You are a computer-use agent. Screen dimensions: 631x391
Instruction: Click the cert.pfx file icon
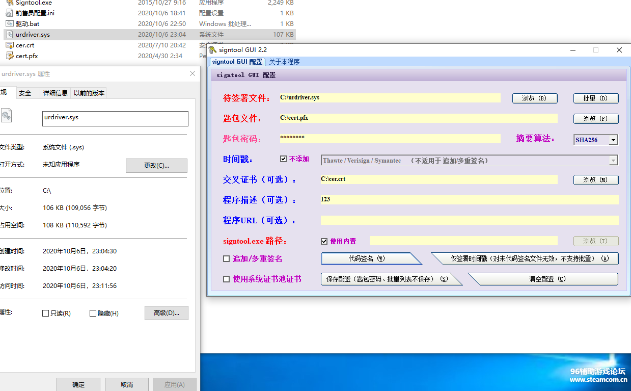point(10,56)
